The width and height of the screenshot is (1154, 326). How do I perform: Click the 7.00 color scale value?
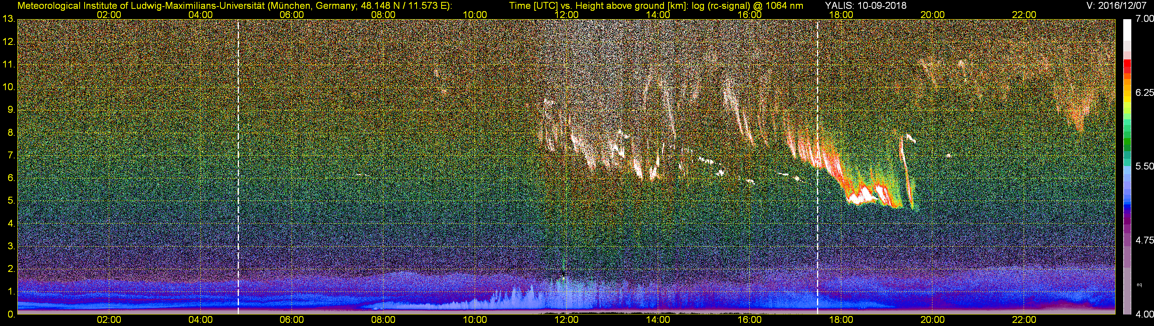(1145, 19)
